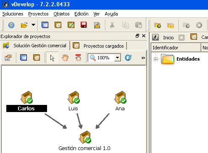Select the Luis project node

point(74,97)
